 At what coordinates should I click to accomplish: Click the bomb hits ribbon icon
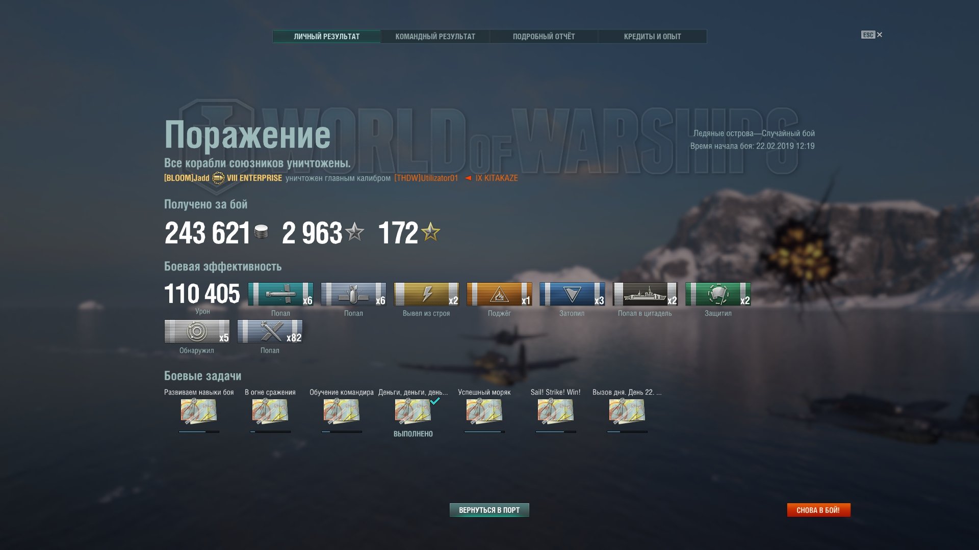(x=353, y=294)
